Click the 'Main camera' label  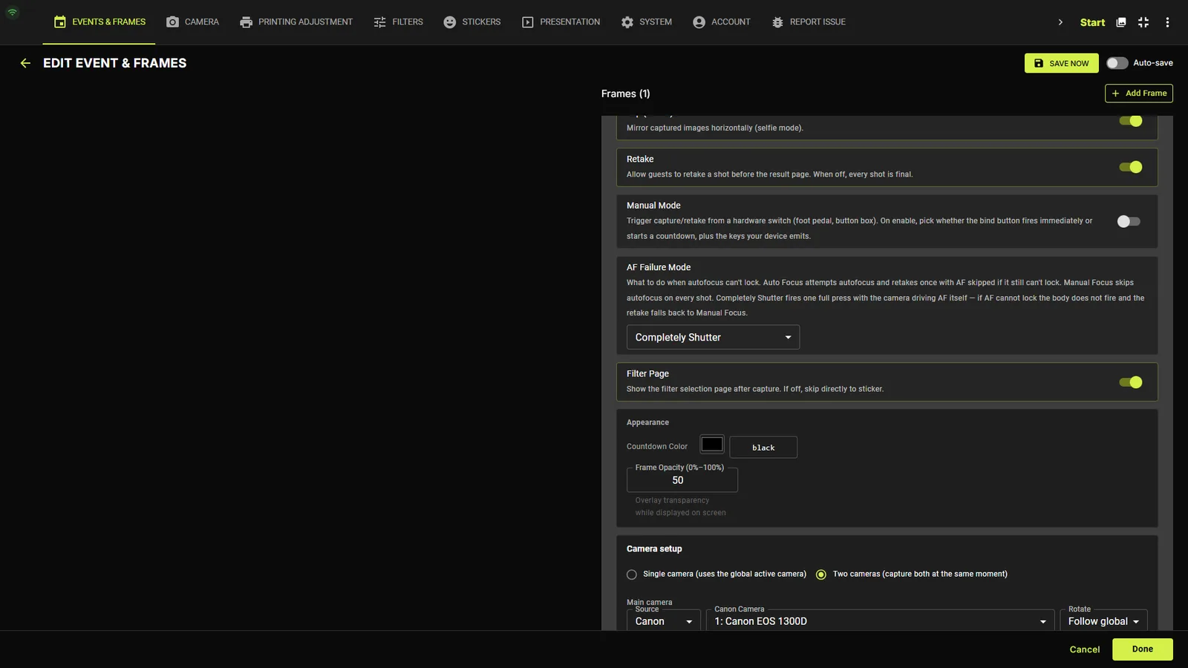click(x=649, y=602)
